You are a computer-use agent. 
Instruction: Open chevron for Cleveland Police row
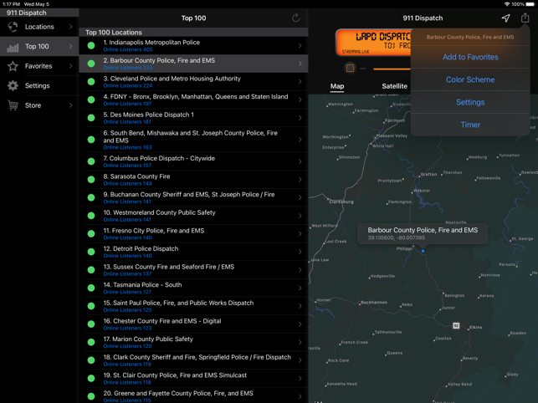point(300,82)
